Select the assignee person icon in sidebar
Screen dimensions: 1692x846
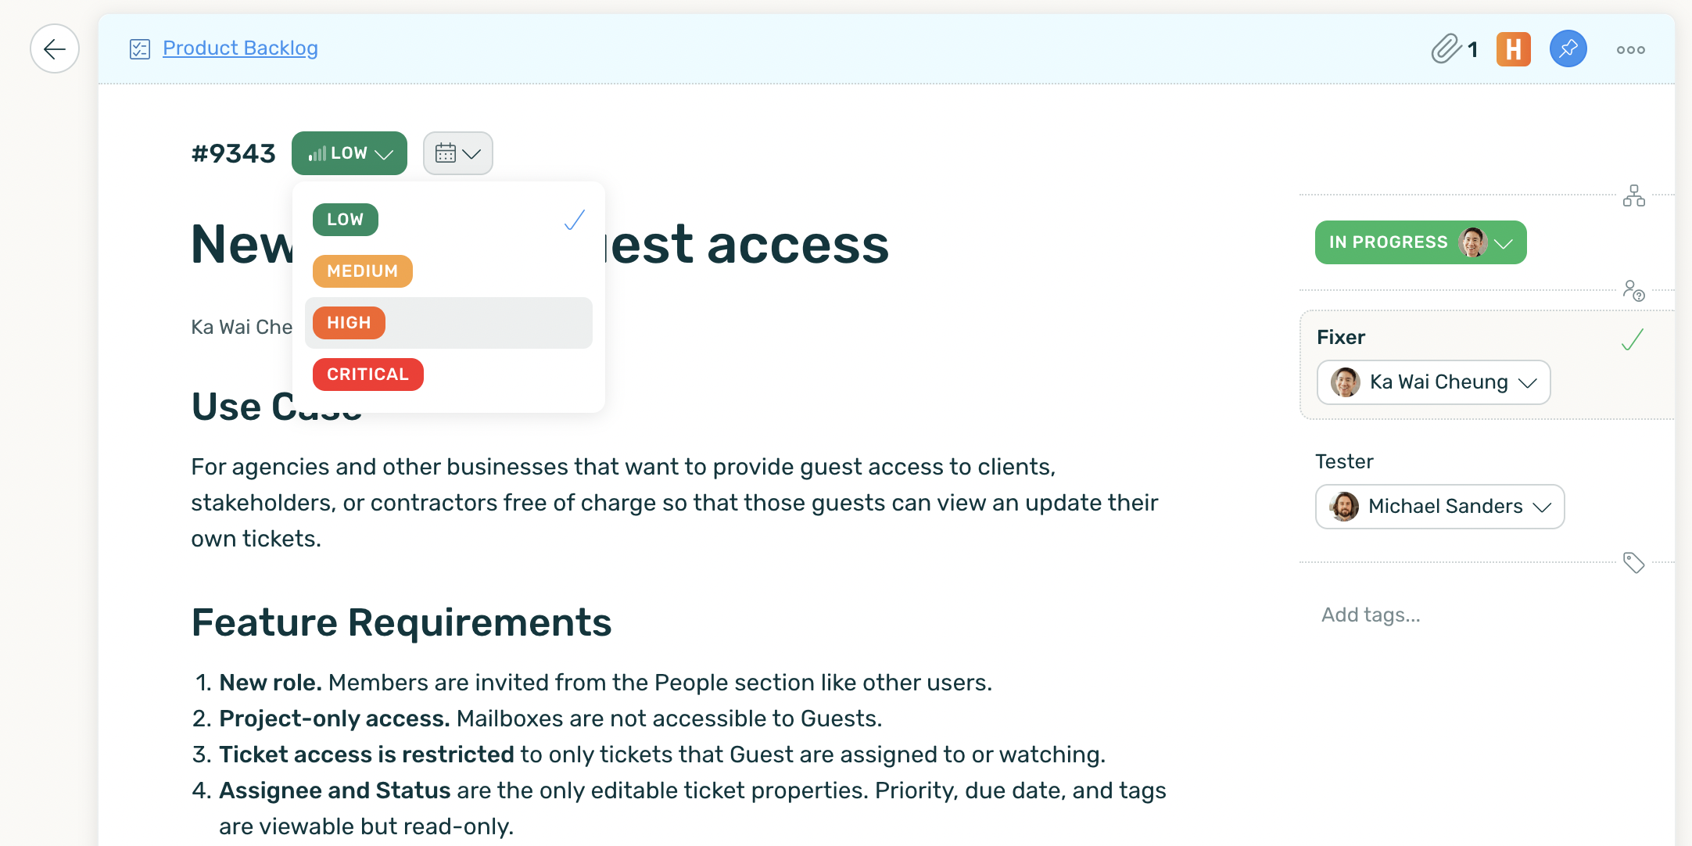tap(1634, 291)
